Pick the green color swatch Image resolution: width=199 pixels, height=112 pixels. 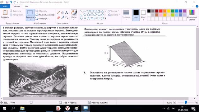coord(173,11)
